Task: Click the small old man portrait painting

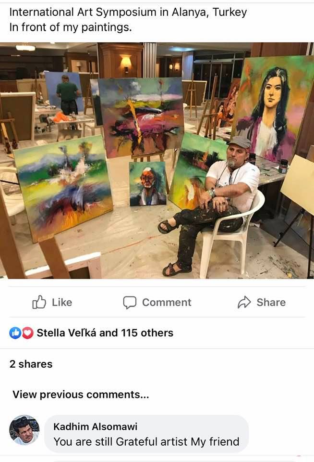Action: pos(148,183)
